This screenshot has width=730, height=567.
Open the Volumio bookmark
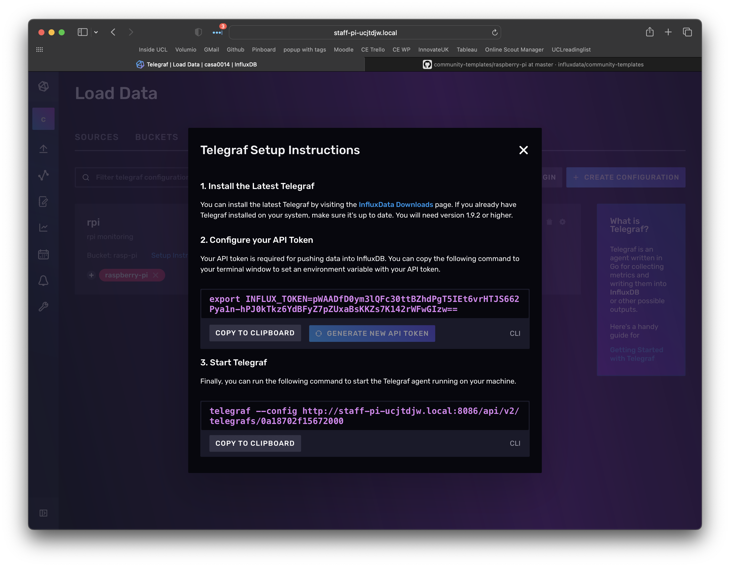[186, 50]
